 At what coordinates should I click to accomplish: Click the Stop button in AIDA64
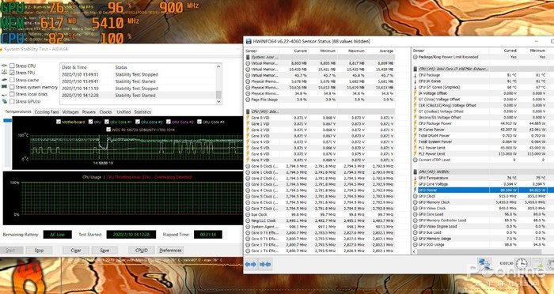[39, 251]
